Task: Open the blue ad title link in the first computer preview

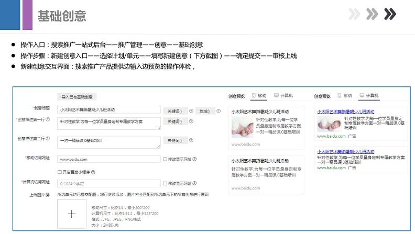Action: 345,111
